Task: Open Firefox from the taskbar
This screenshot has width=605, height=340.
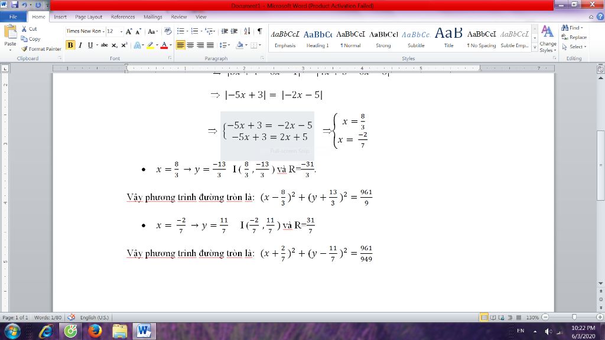Action: pos(95,331)
